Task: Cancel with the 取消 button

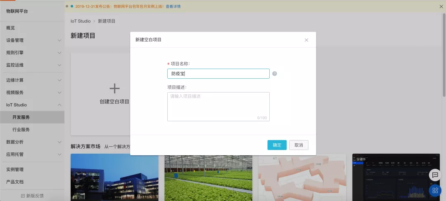Action: 299,145
